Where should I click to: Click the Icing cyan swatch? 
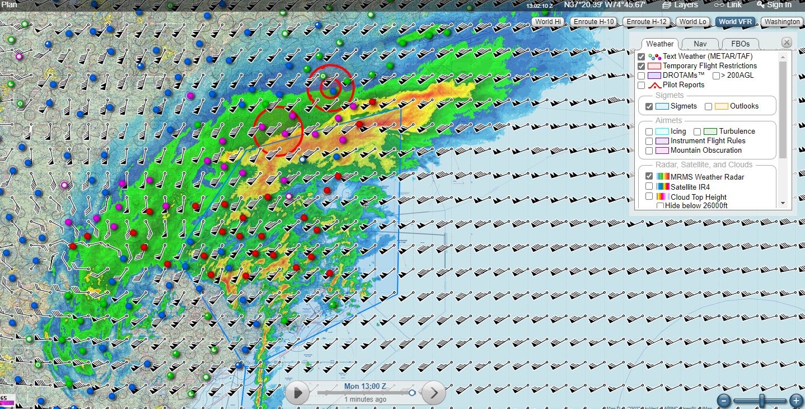click(x=662, y=131)
